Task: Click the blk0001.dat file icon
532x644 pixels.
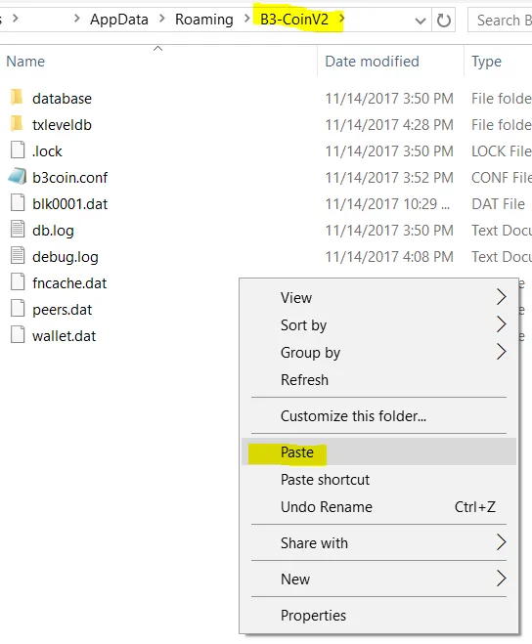Action: tap(18, 203)
